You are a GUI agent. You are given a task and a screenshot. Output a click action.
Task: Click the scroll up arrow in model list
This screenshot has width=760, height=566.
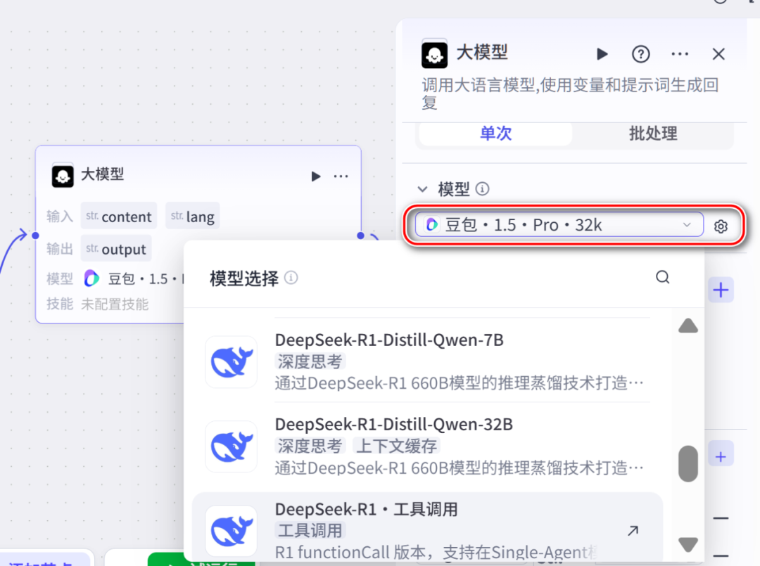coord(688,326)
